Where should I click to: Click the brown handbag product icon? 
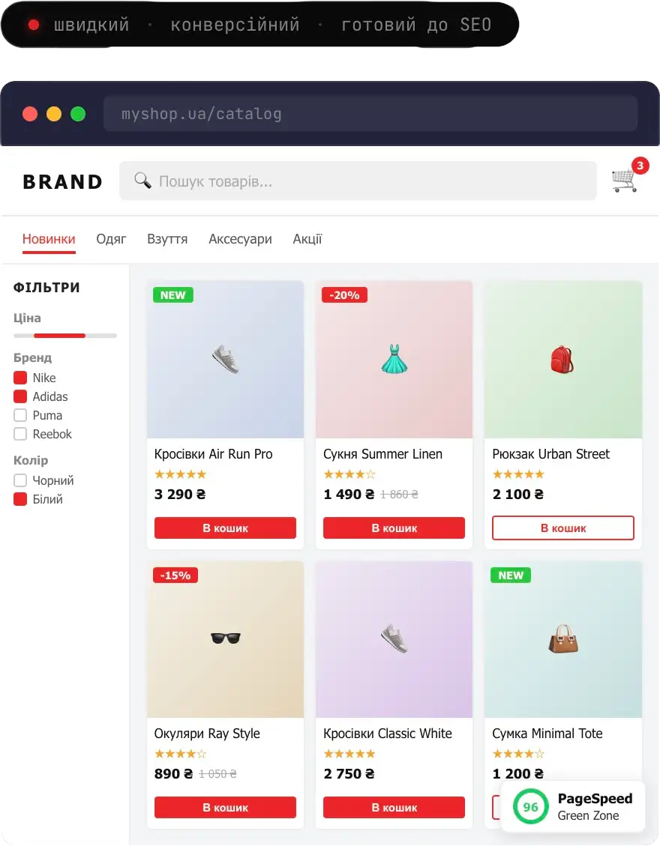click(x=562, y=639)
